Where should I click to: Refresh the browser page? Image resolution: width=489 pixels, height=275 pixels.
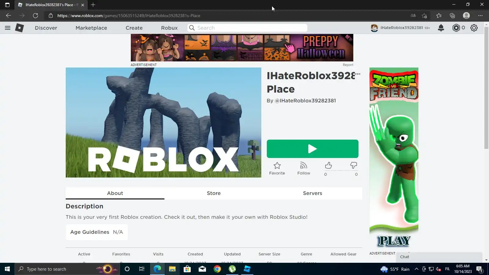(35, 16)
